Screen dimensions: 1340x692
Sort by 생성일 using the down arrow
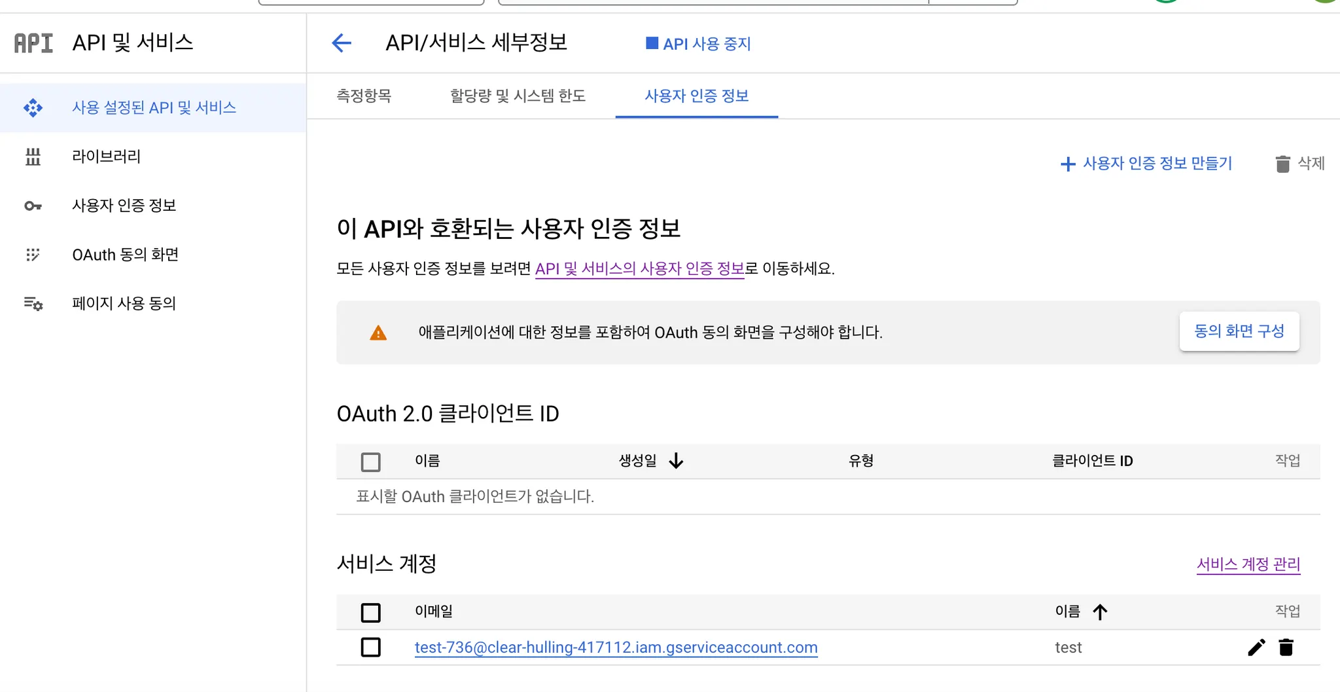tap(676, 461)
